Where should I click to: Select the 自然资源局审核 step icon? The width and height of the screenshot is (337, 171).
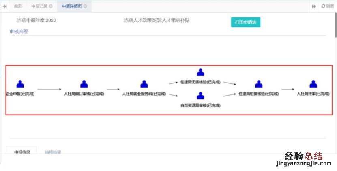tap(200, 96)
